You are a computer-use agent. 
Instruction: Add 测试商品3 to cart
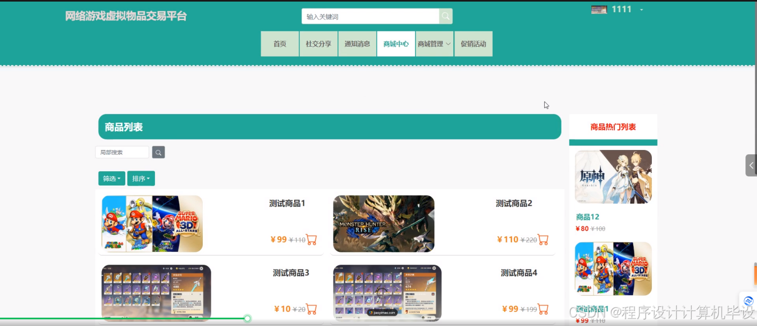coord(312,309)
